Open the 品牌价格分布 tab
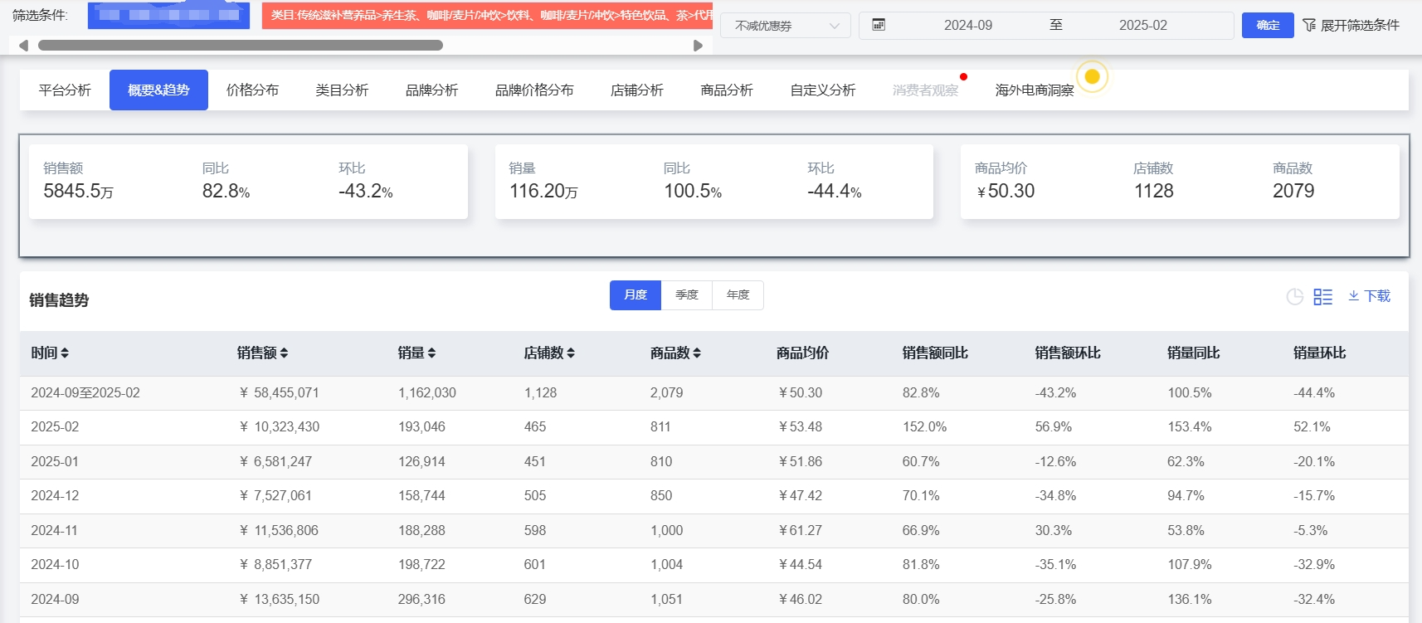Viewport: 1422px width, 623px height. click(534, 90)
